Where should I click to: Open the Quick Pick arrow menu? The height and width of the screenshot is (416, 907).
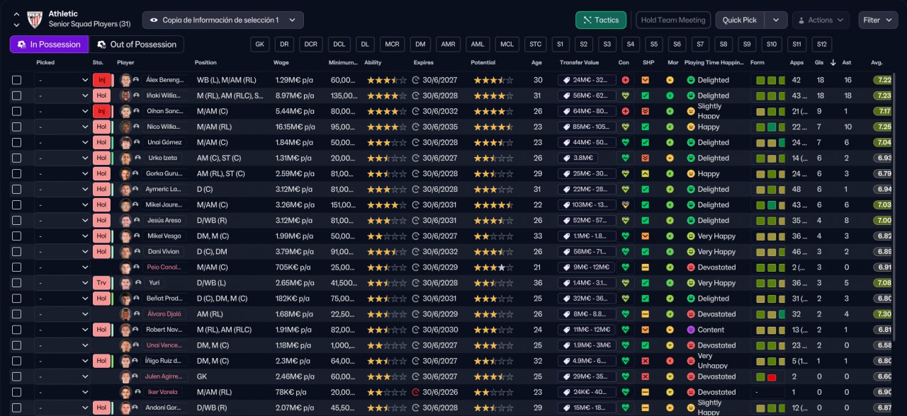(776, 20)
